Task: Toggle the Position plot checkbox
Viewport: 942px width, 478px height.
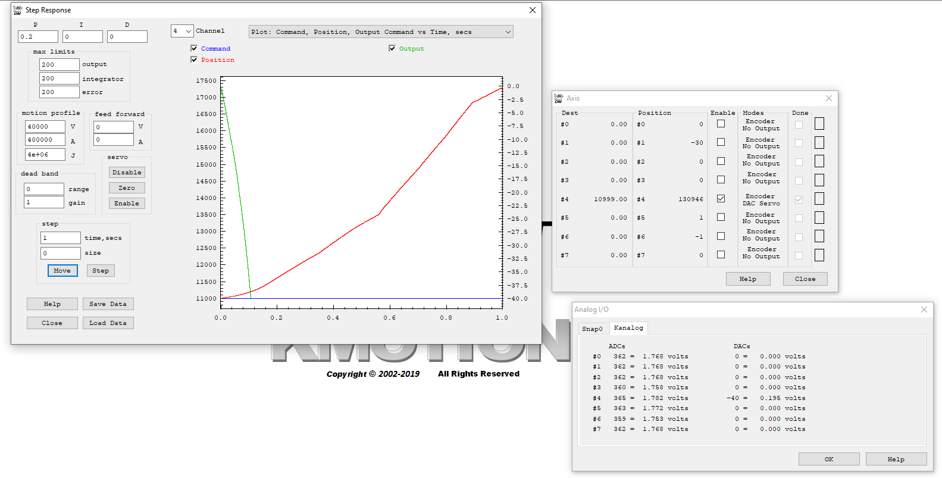Action: click(194, 60)
